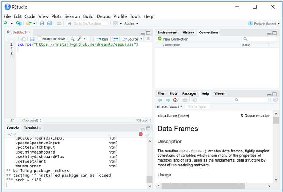This screenshot has height=192, width=283.
Task: Click the re-run previous code icon
Action: (x=115, y=39)
